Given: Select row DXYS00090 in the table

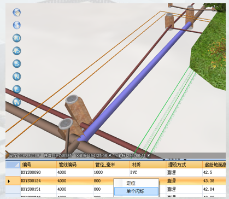Looking at the screenshot, I should [x=115, y=172].
